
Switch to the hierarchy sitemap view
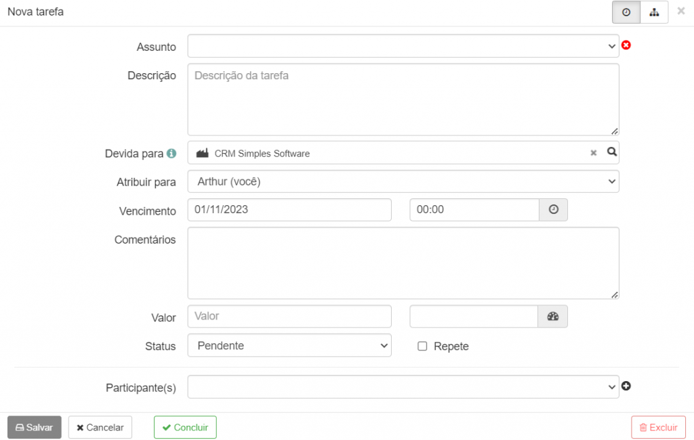654,12
